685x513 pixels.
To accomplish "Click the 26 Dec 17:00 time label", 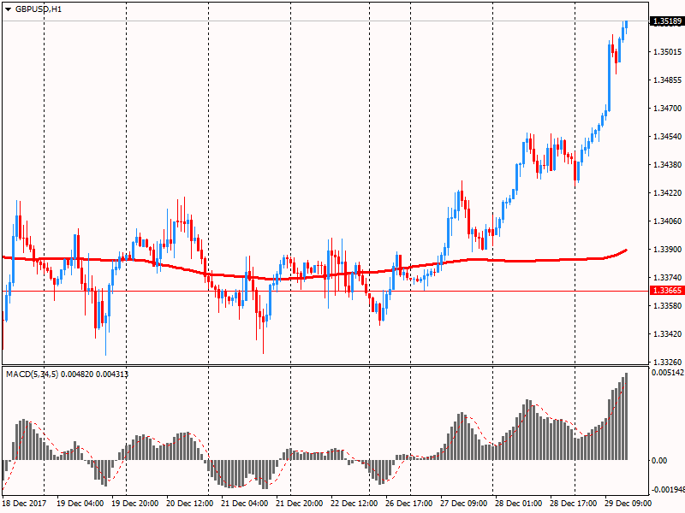I will [410, 504].
